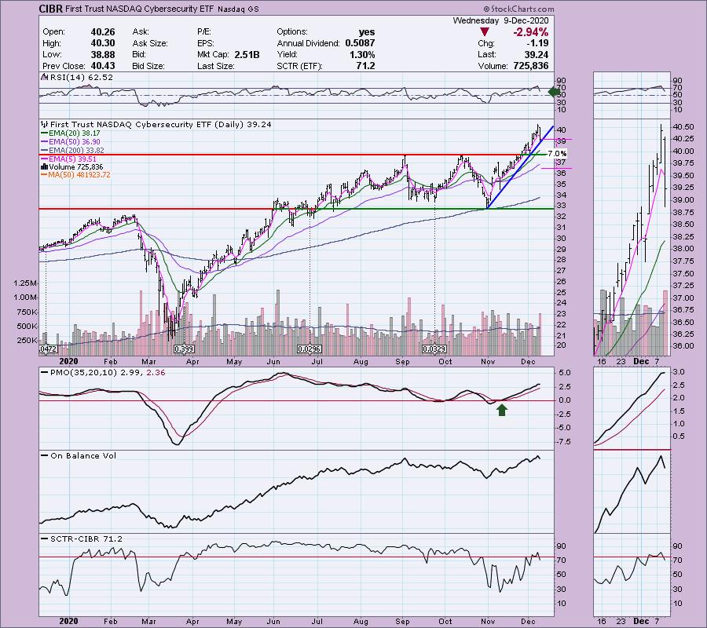Screen dimensions: 707x628
Task: Click the PMO(35,20,10) indicator label
Action: (x=108, y=373)
